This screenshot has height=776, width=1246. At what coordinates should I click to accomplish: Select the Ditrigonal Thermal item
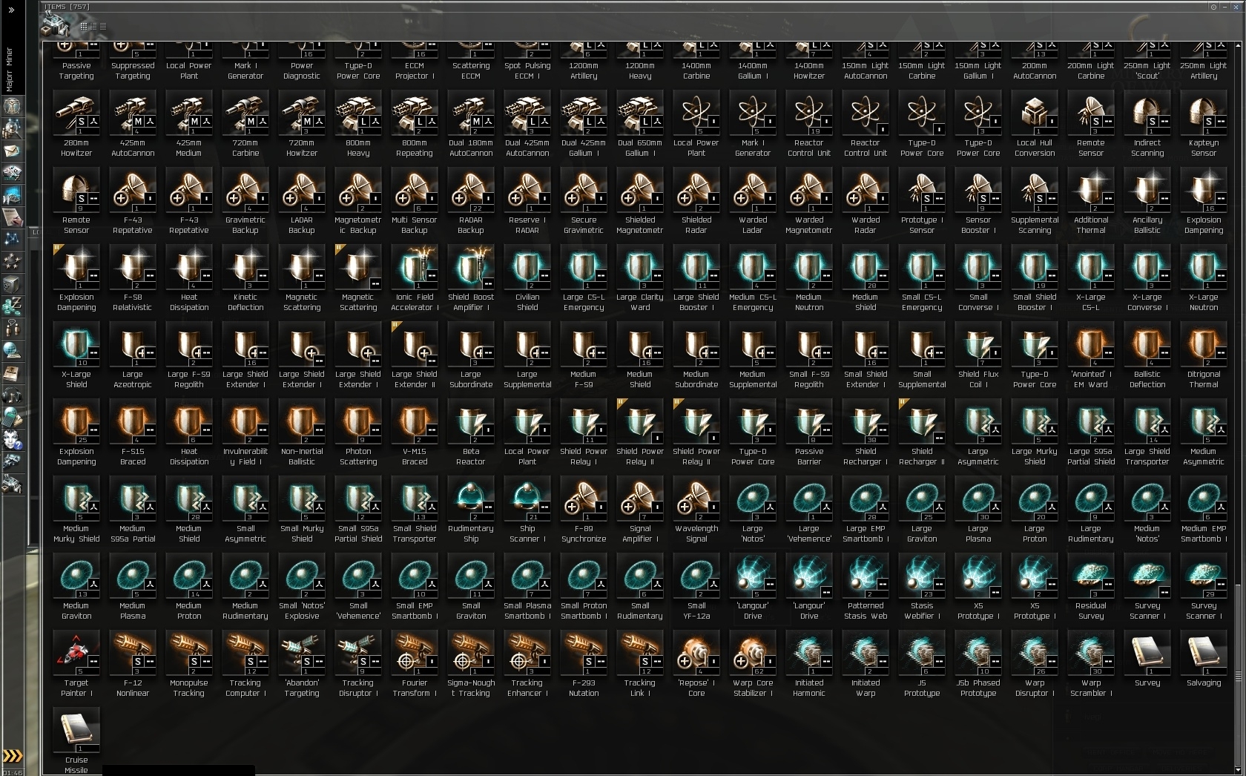[x=1204, y=355]
